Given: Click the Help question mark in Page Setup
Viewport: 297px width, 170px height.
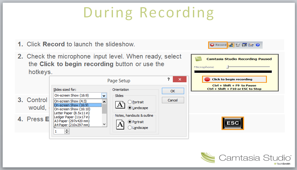Looking at the screenshot, I should [x=169, y=79].
